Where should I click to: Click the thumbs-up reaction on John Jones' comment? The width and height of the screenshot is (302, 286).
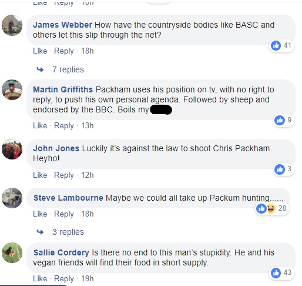pos(280,169)
